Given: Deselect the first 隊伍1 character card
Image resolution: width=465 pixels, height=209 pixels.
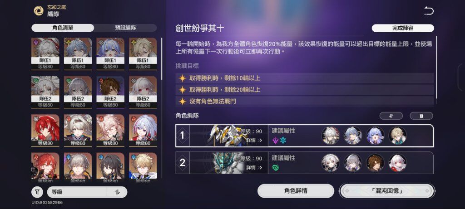Looking at the screenshot, I should pyautogui.click(x=45, y=53).
